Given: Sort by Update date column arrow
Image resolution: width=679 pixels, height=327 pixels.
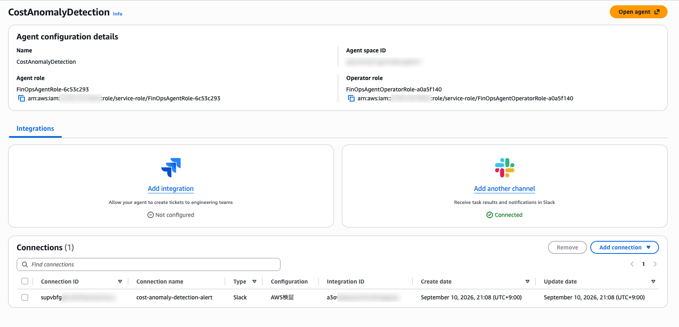Looking at the screenshot, I should (x=653, y=282).
